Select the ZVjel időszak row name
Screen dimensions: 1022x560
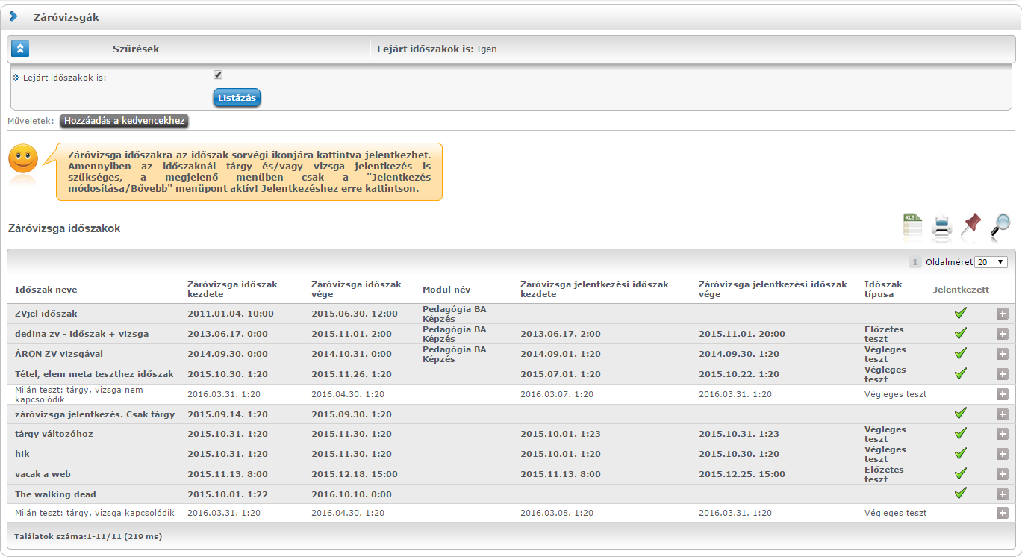click(46, 314)
